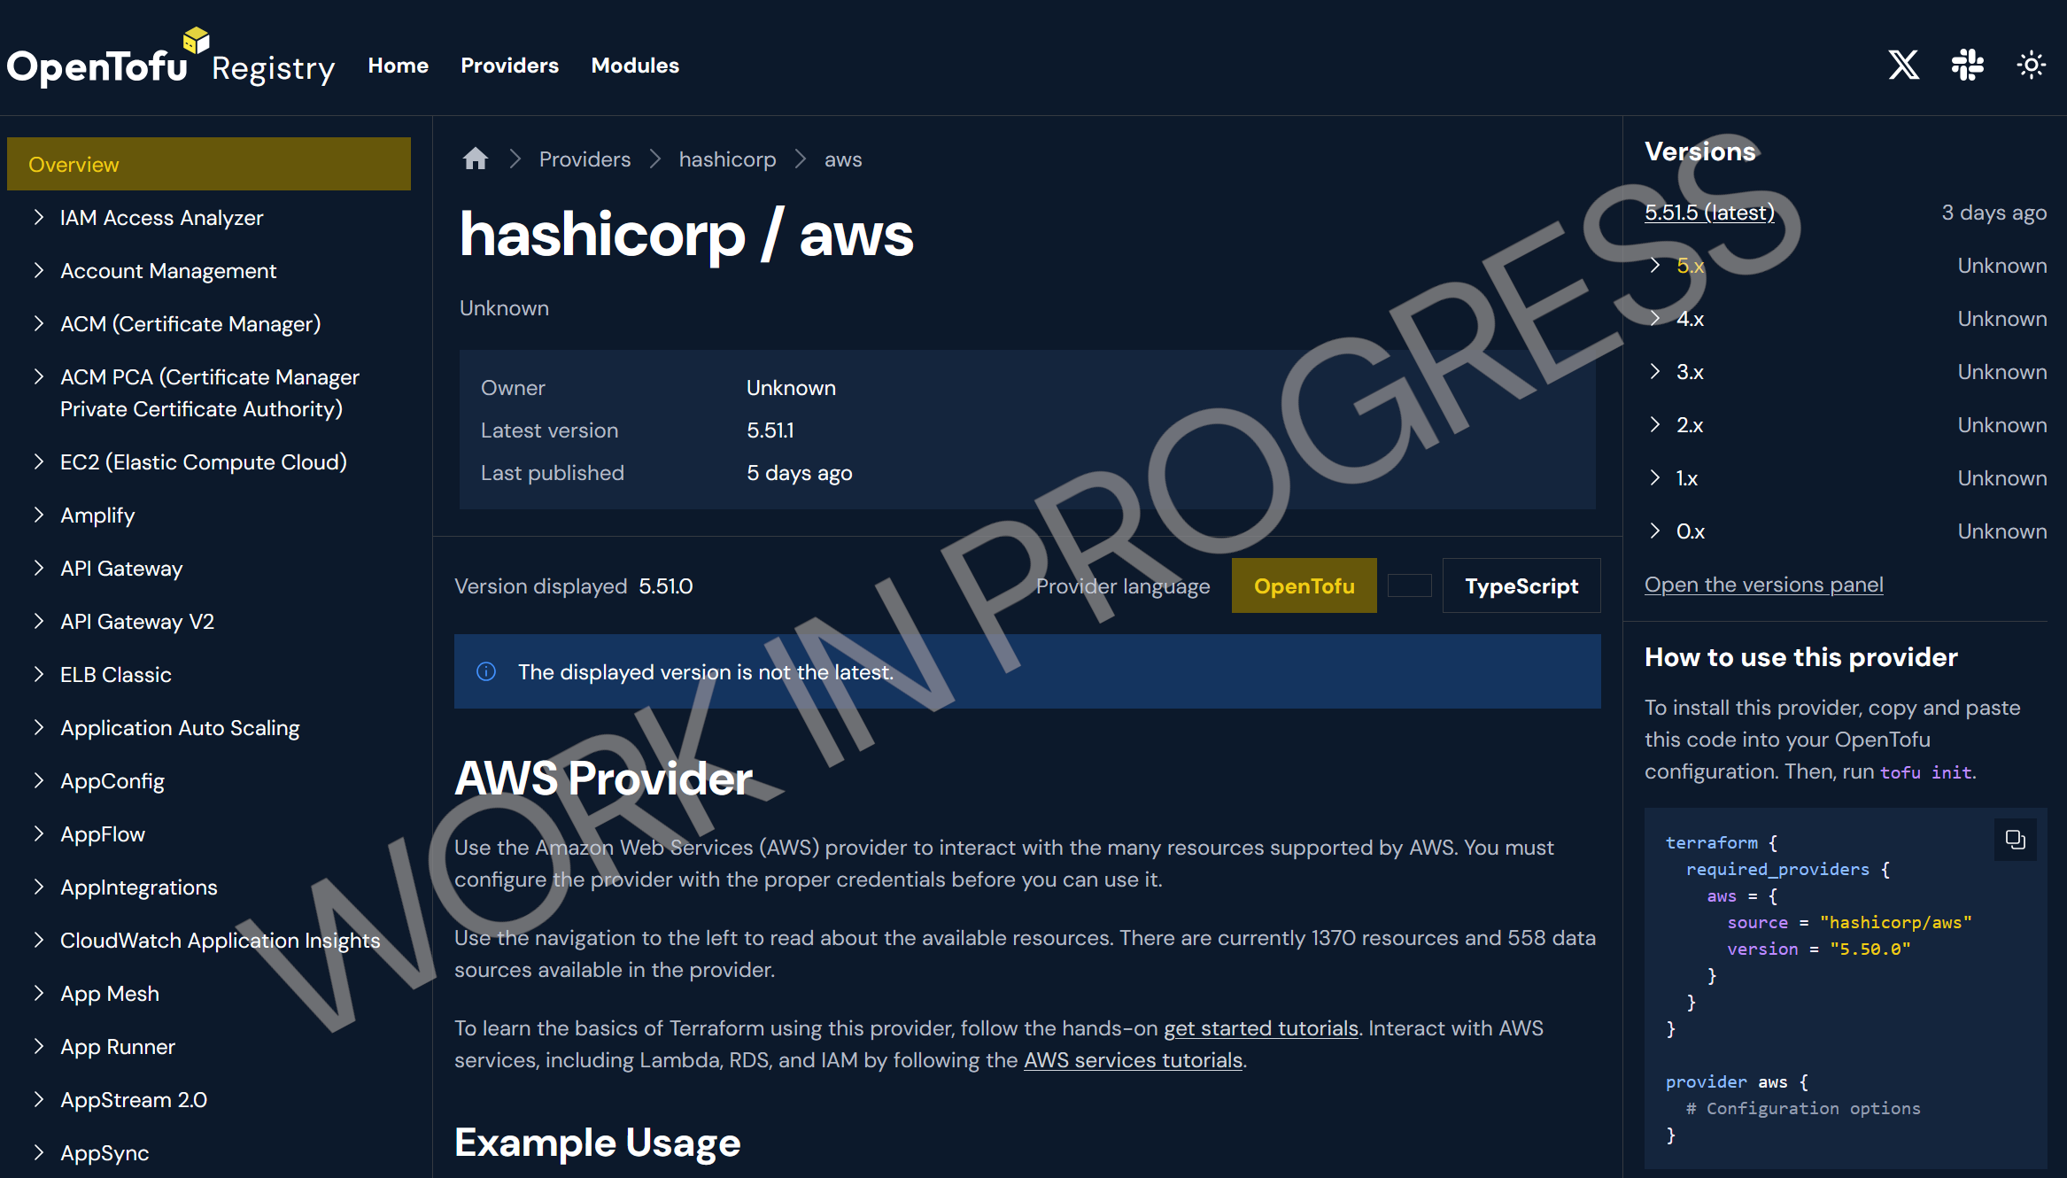Click the copy code snippet icon
Viewport: 2067px width, 1178px height.
click(x=2016, y=841)
